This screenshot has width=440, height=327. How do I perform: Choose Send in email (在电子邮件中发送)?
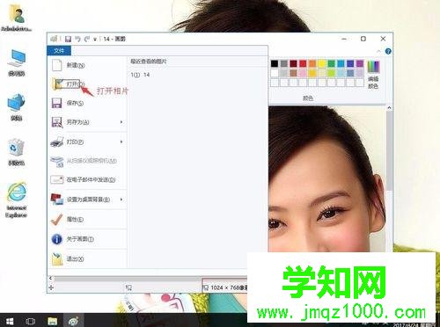[87, 179]
